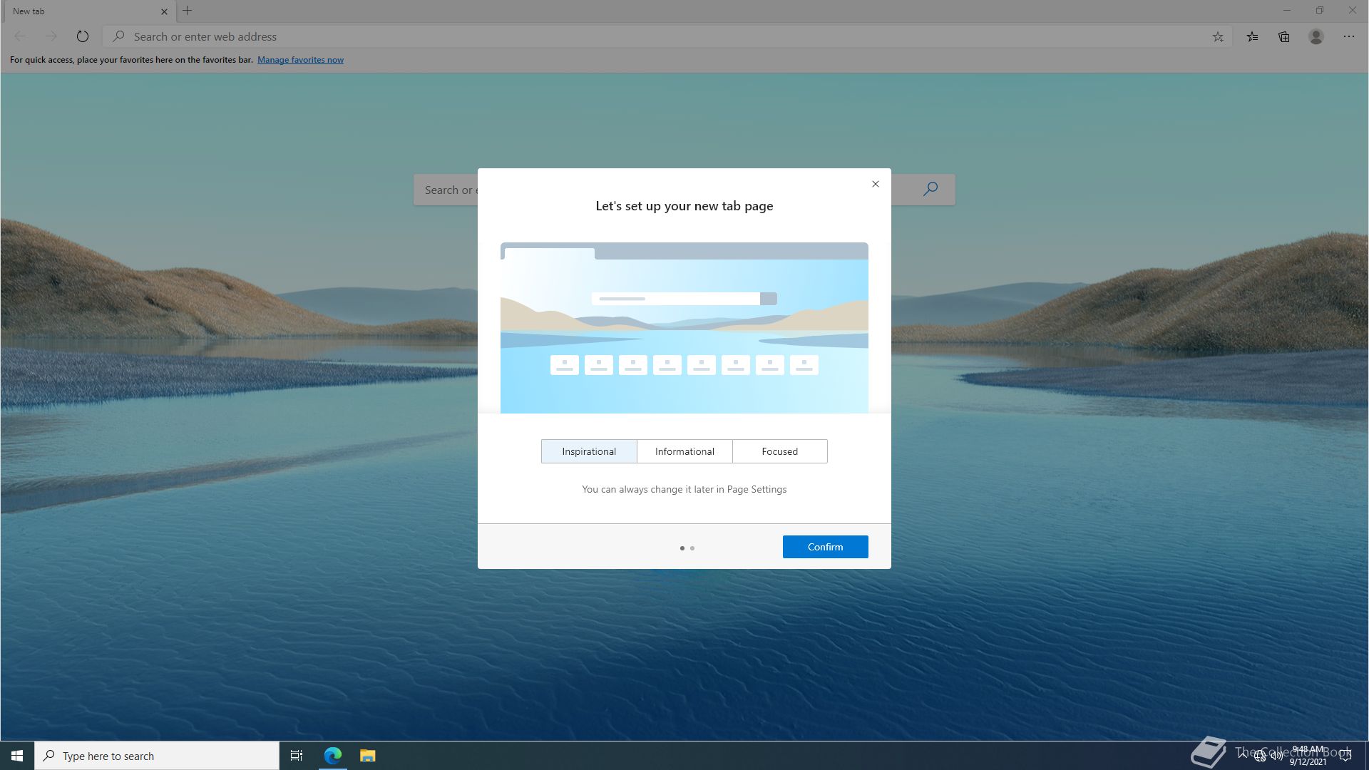Click the taskbar Type here to search box
The image size is (1369, 770).
(157, 756)
